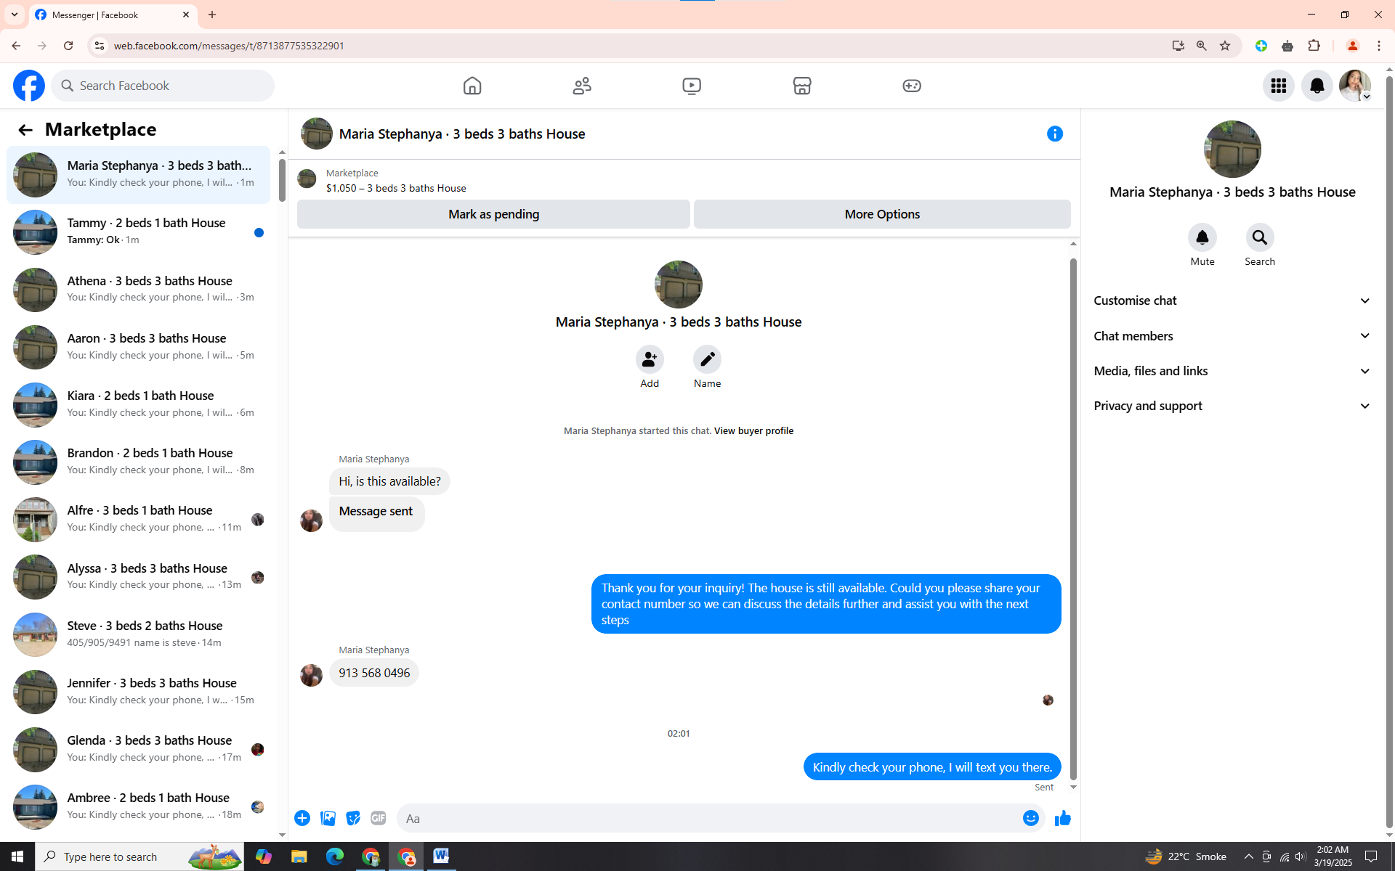The width and height of the screenshot is (1395, 871).
Task: Open Ambree 2 beds 1 bath chat
Action: 138,806
